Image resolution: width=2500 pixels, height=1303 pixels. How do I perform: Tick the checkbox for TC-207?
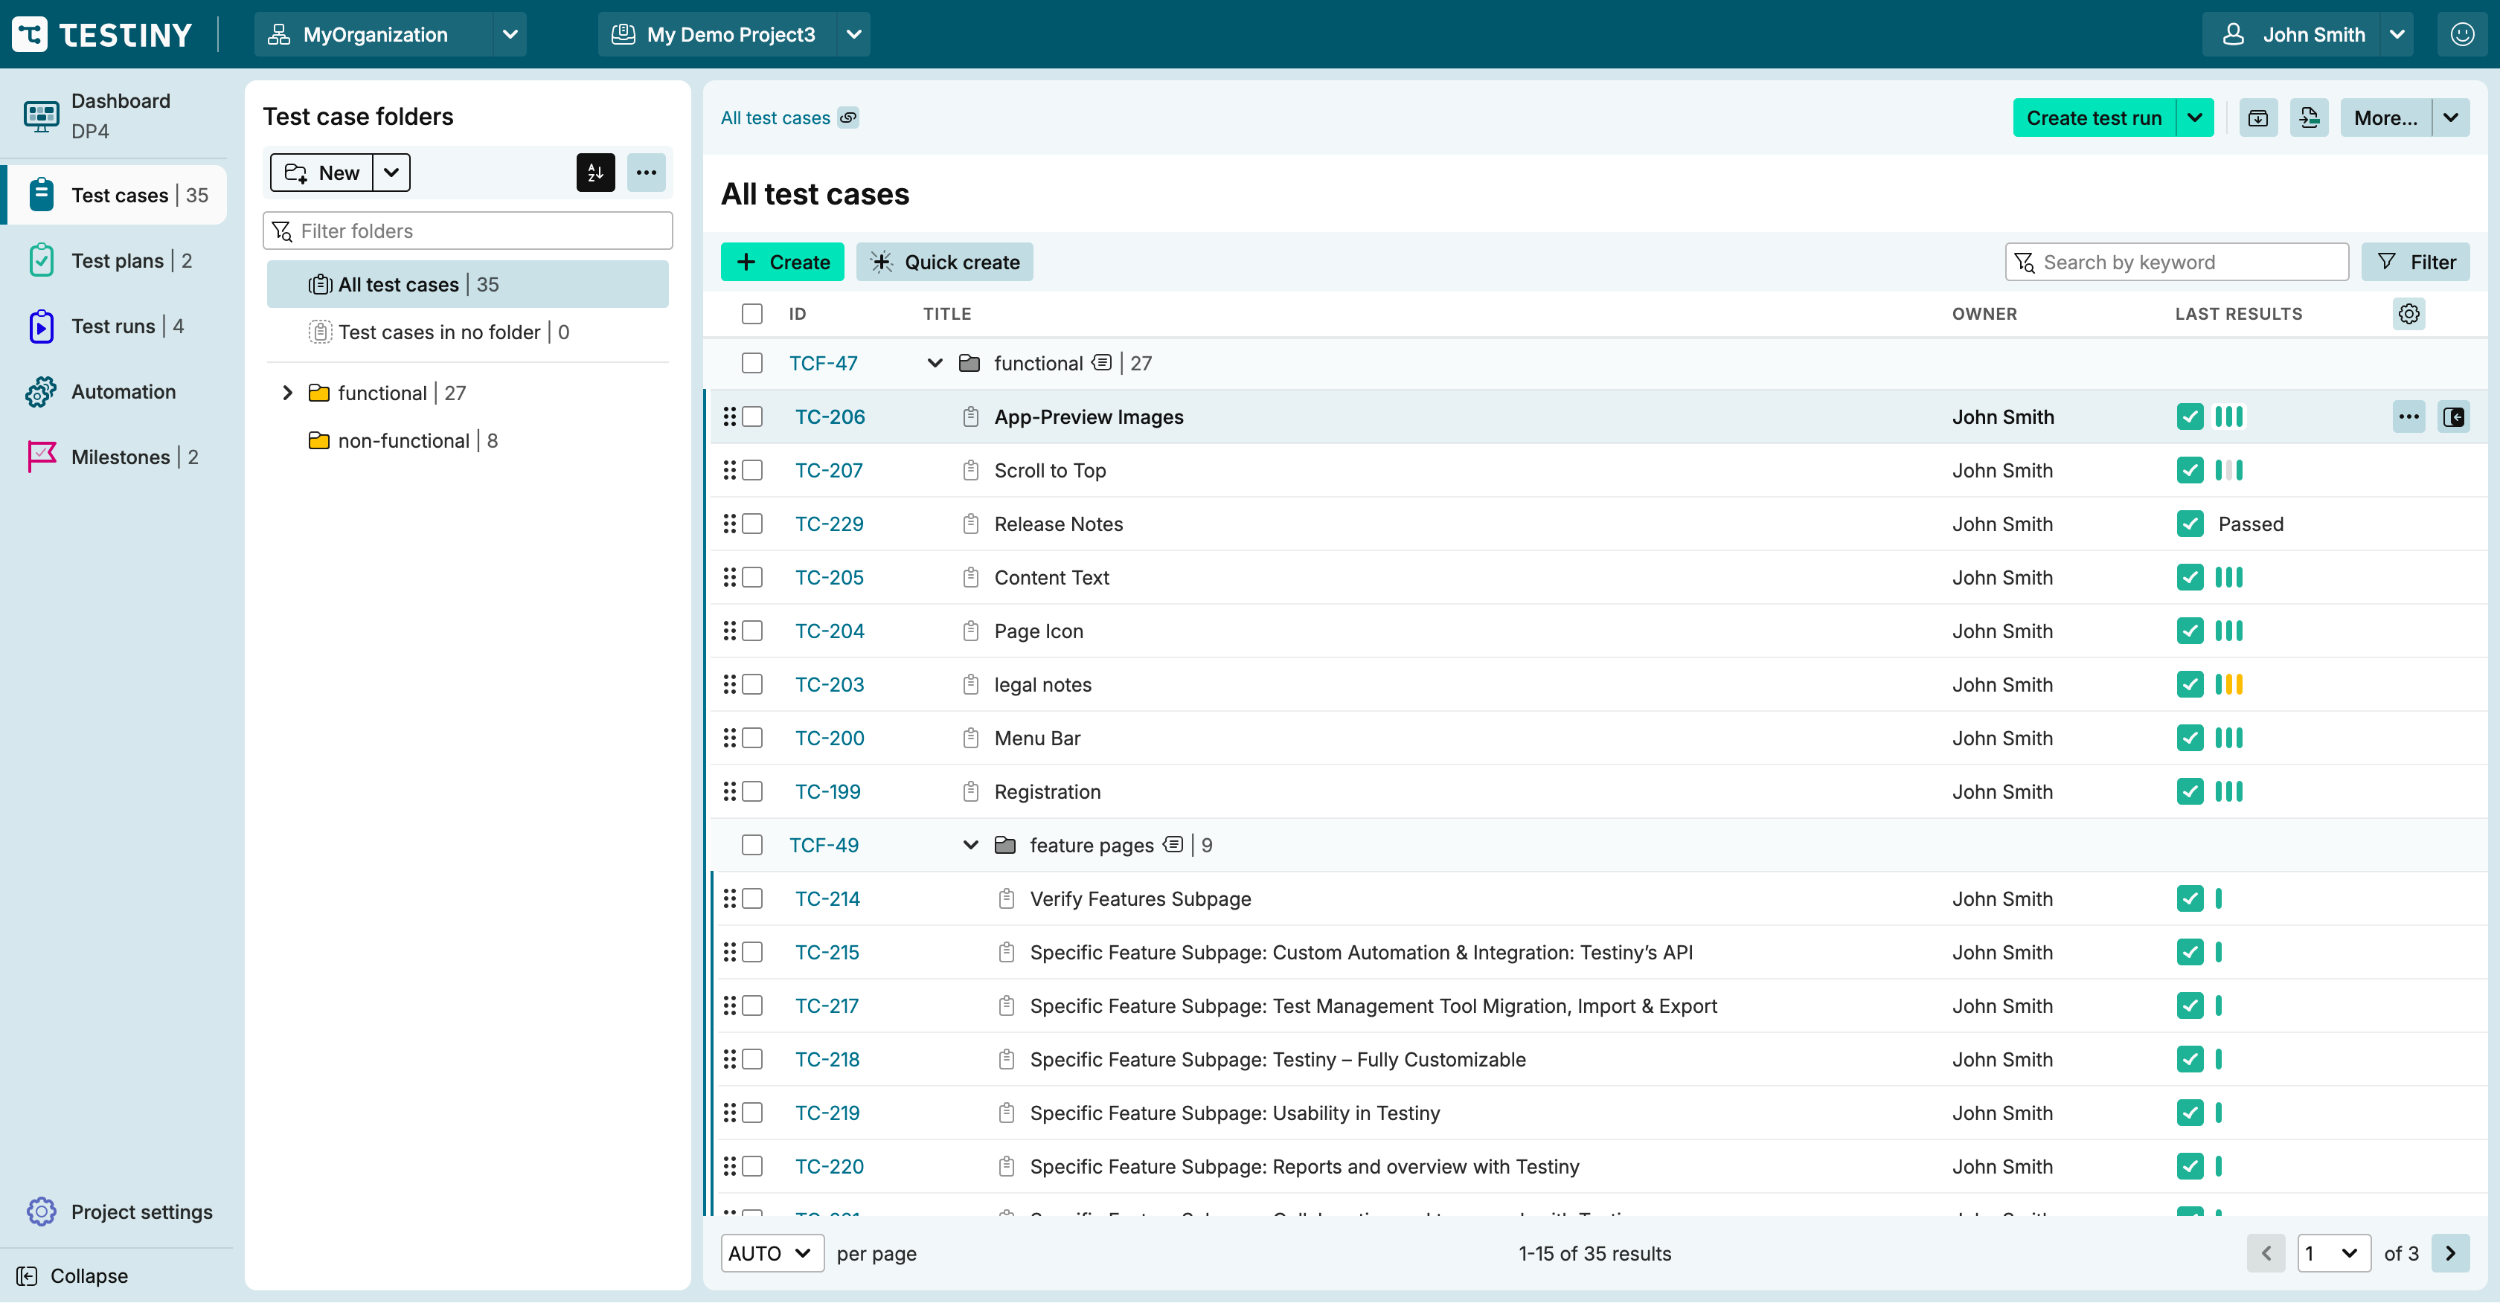coord(752,471)
